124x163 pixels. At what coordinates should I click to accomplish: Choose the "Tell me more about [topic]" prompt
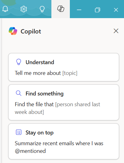pyautogui.click(x=46, y=73)
